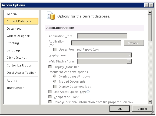Enable Display Document Tabs checkbox
This screenshot has height=116, width=156.
(x=55, y=86)
